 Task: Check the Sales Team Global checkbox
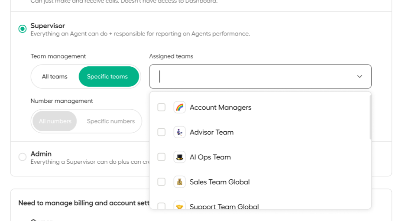click(x=161, y=182)
